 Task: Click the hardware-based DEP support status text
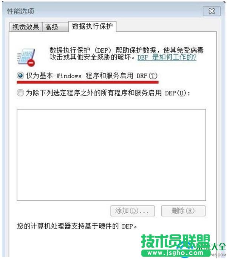point(77,226)
